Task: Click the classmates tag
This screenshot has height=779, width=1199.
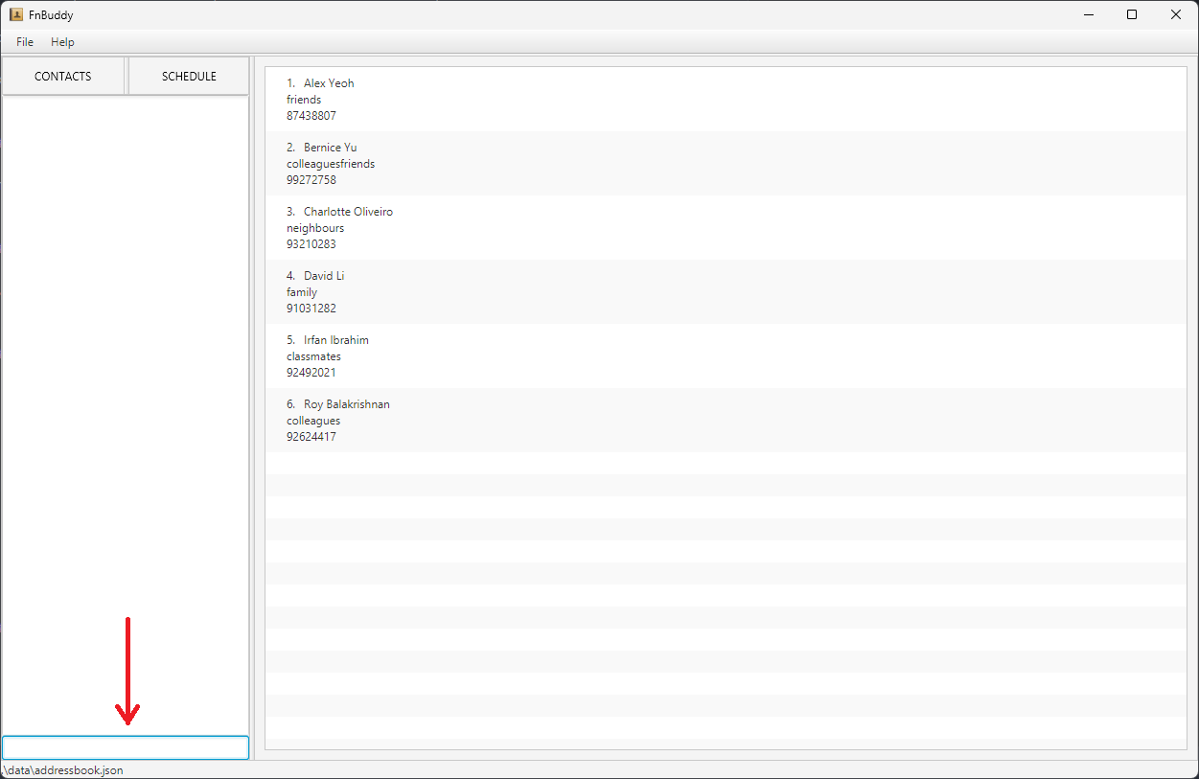Action: click(313, 356)
